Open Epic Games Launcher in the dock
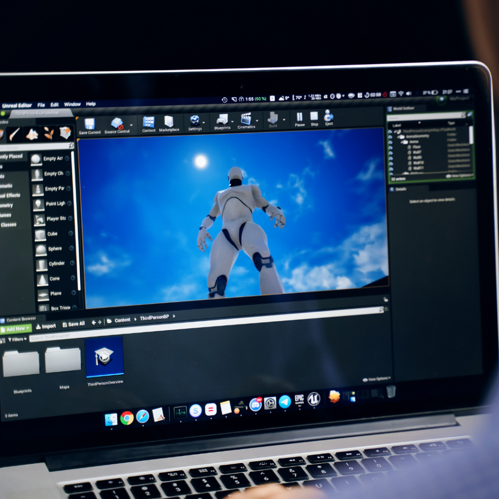 click(299, 400)
